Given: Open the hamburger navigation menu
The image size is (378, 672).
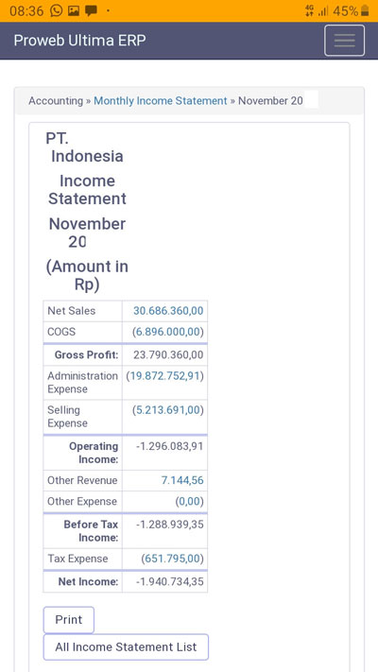Looking at the screenshot, I should point(344,41).
